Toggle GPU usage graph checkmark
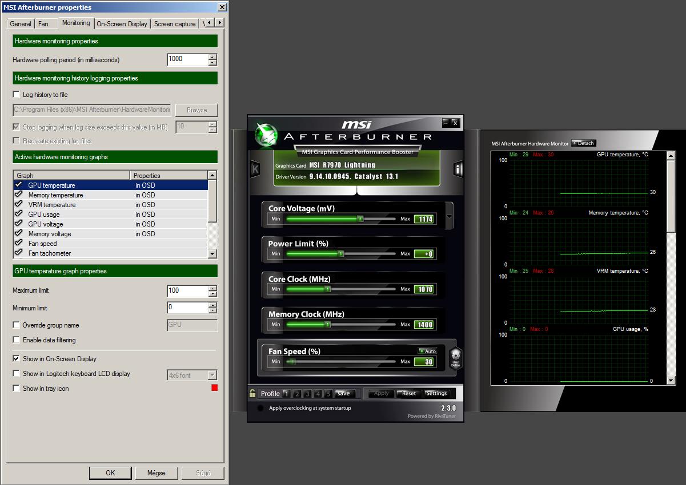This screenshot has height=485, width=686. (x=18, y=214)
